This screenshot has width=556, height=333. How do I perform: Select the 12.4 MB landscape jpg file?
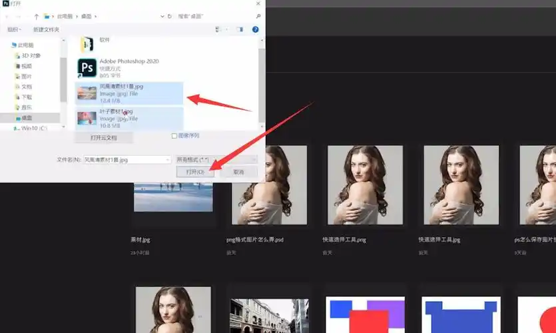pos(129,93)
